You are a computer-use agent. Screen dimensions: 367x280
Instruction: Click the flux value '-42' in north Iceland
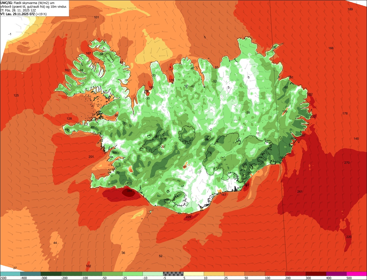click(192, 86)
